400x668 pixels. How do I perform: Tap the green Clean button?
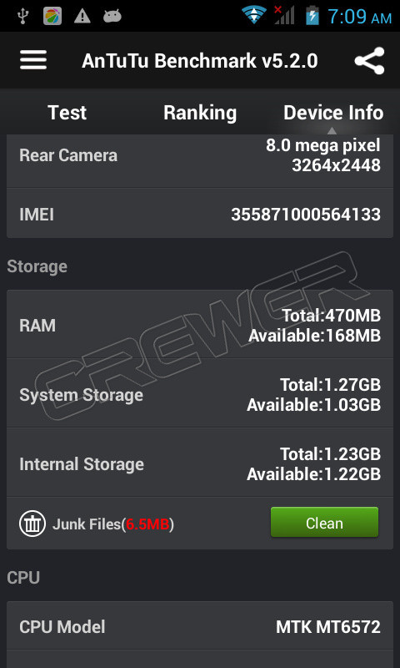pyautogui.click(x=324, y=523)
